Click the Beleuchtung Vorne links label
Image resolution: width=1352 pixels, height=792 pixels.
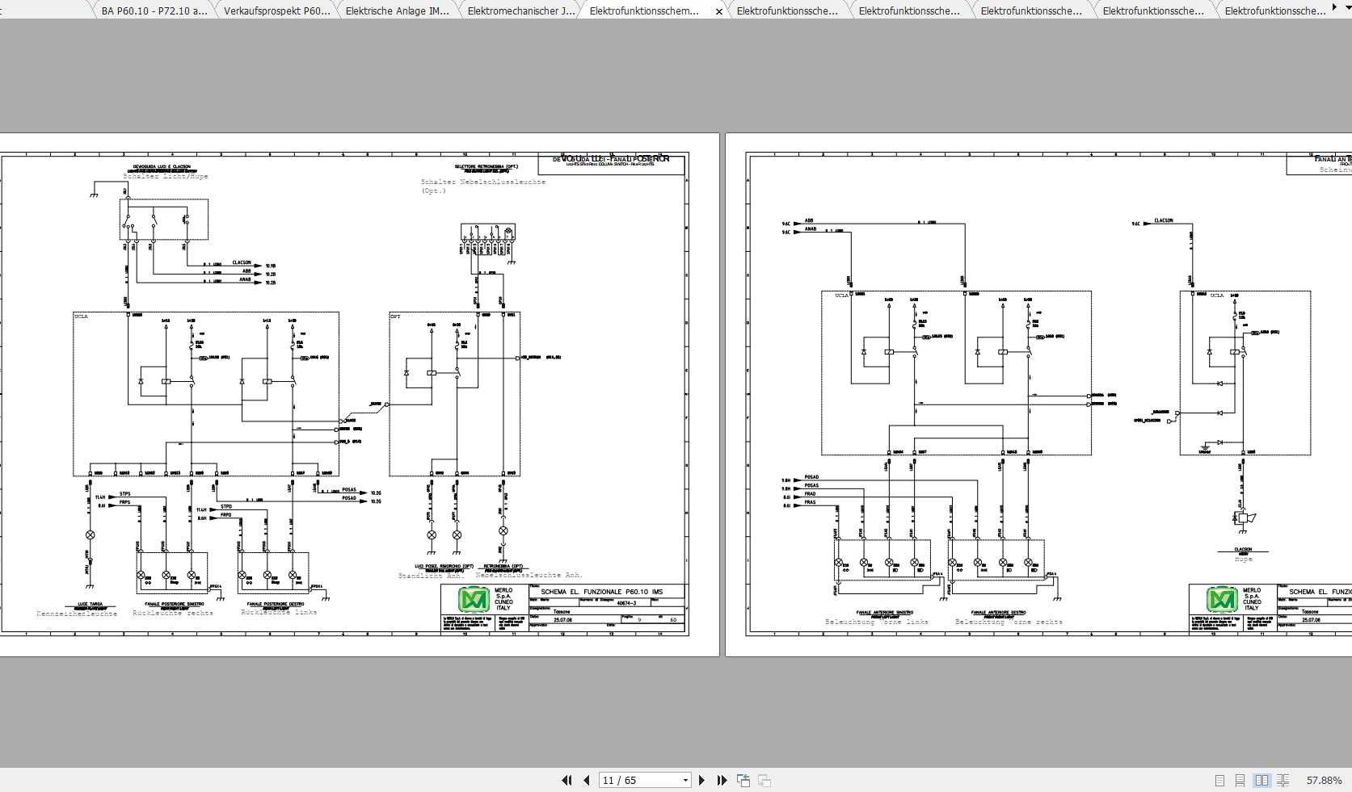pos(877,622)
